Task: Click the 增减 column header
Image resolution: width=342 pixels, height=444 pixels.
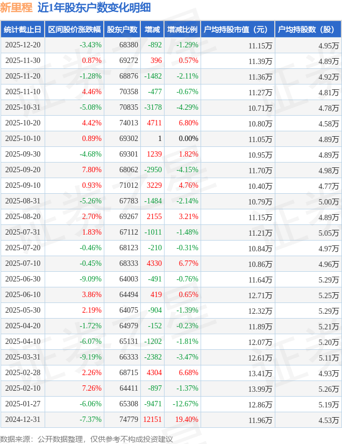Action: click(152, 30)
